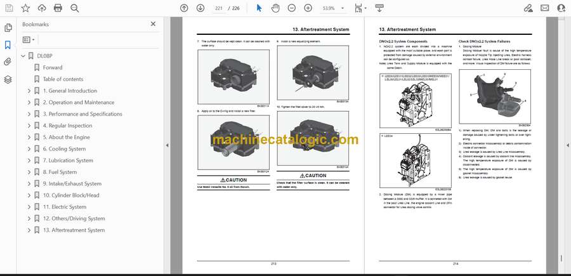Open the attachments paperclip panel
571x276 pixels.
[8, 62]
